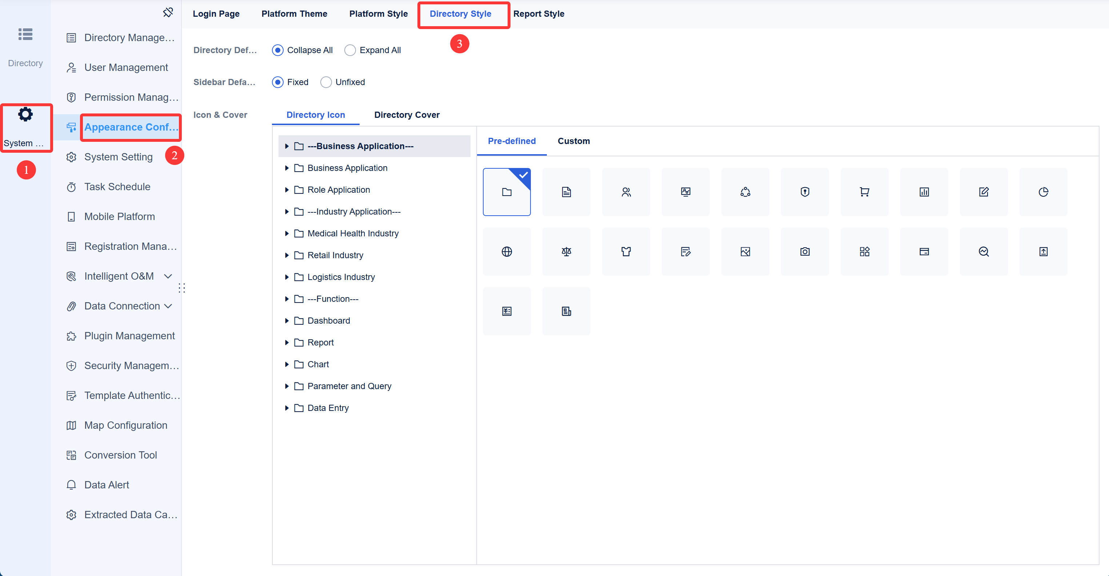Viewport: 1109px width, 576px height.
Task: Open Plugin Management in sidebar
Action: tap(129, 336)
